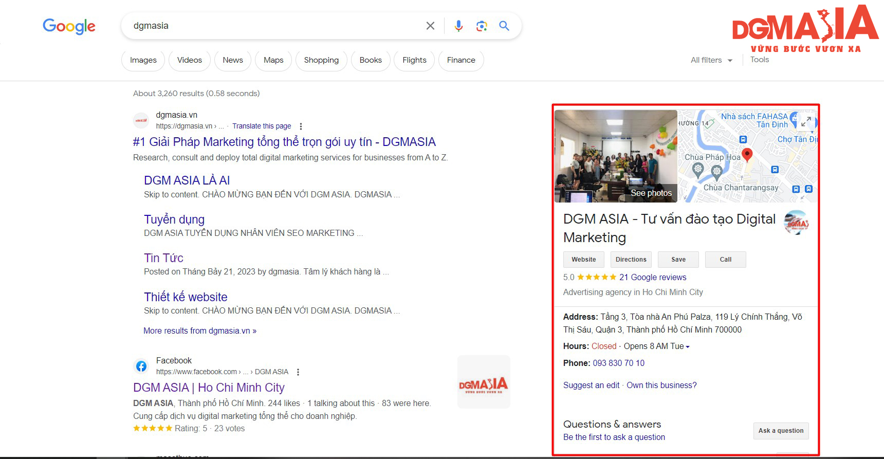Open more options for Facebook result
884x459 pixels.
(x=298, y=372)
